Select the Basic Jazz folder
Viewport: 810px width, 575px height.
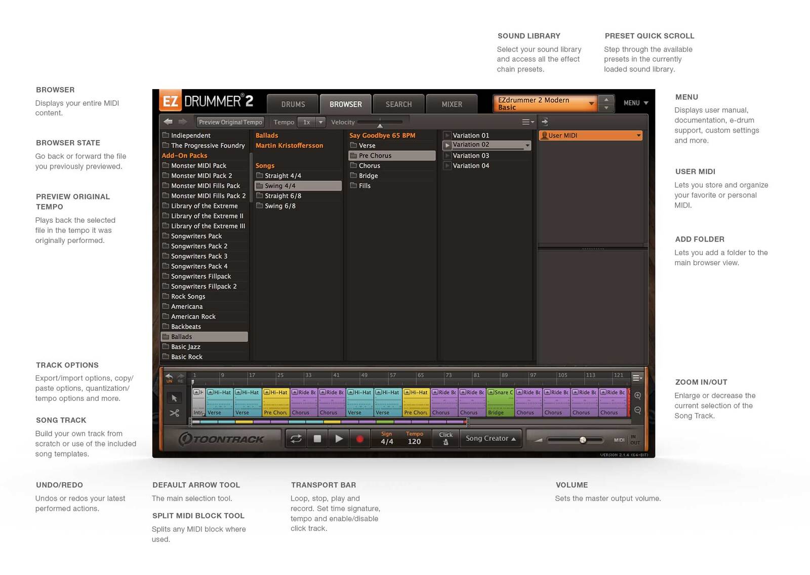click(x=186, y=347)
